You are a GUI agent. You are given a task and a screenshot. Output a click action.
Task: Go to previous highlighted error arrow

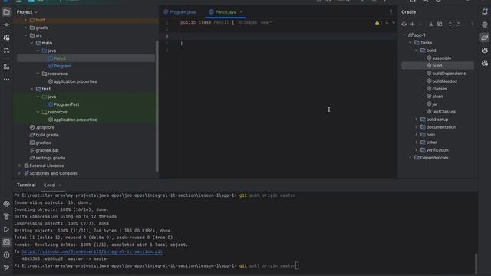click(x=387, y=22)
